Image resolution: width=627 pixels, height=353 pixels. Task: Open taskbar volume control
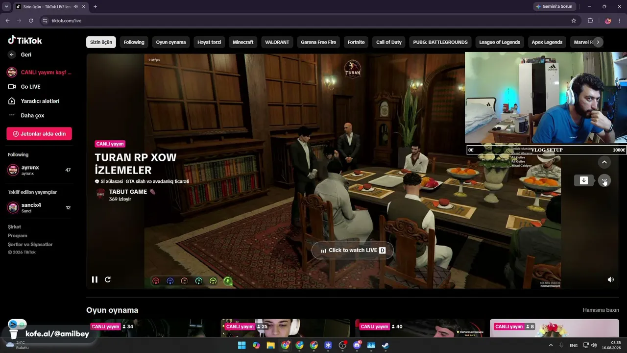pos(594,345)
